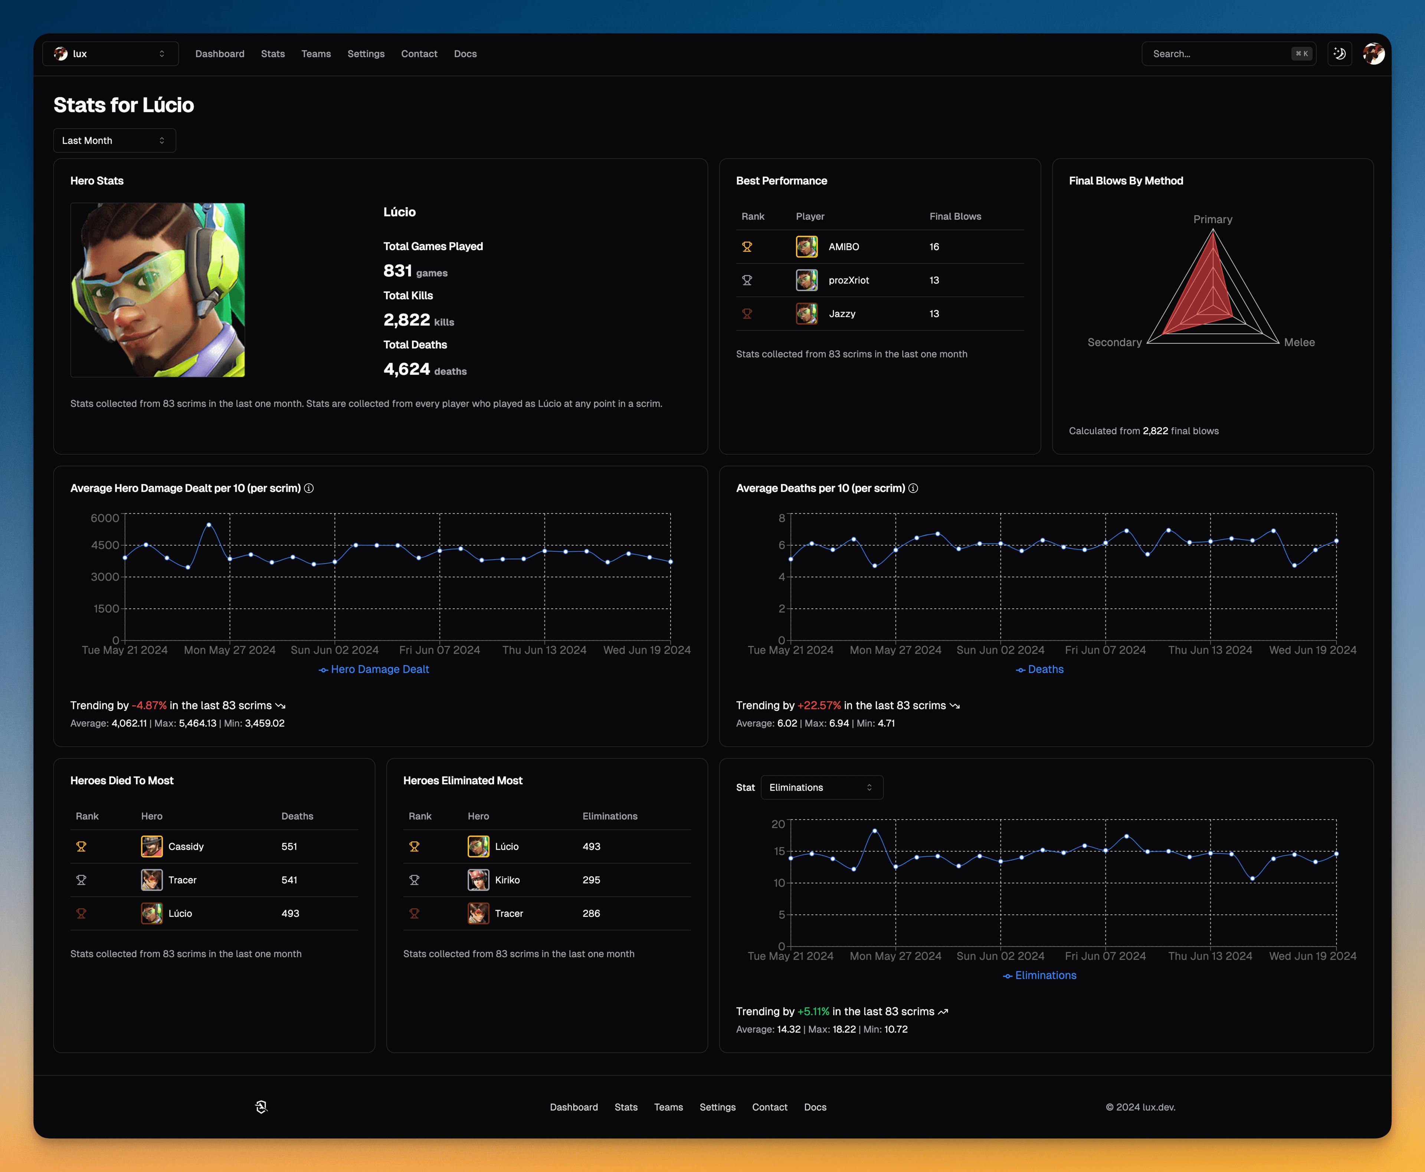
Task: Click the peak data point on damage chart
Action: click(x=209, y=525)
